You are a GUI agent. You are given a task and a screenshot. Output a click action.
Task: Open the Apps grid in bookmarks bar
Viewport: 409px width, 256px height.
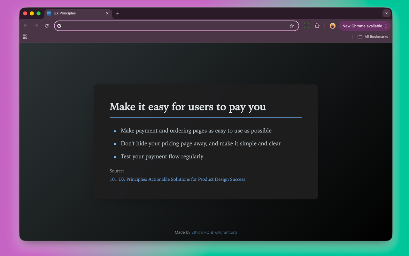point(25,37)
